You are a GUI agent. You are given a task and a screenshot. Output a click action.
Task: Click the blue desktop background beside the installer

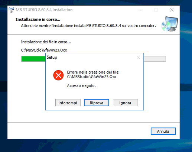coord(186,74)
